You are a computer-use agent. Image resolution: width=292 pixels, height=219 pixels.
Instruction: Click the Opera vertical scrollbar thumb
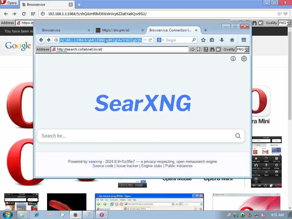pos(290,75)
